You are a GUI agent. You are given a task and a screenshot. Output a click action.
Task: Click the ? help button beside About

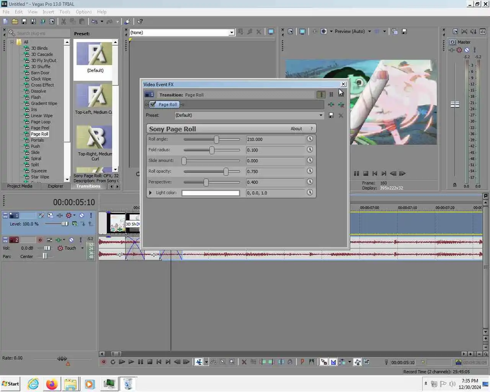point(312,129)
